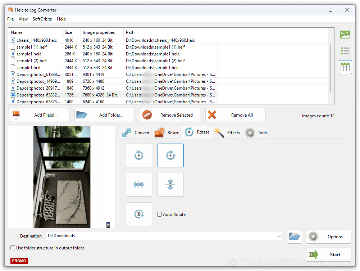360x271 pixels.
Task: Expand the Destination dropdown arrow
Action: pyautogui.click(x=279, y=236)
